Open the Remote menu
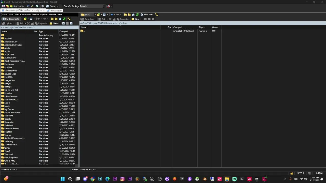Image resolution: width=326 pixels, height=183 pixels. coord(52,14)
